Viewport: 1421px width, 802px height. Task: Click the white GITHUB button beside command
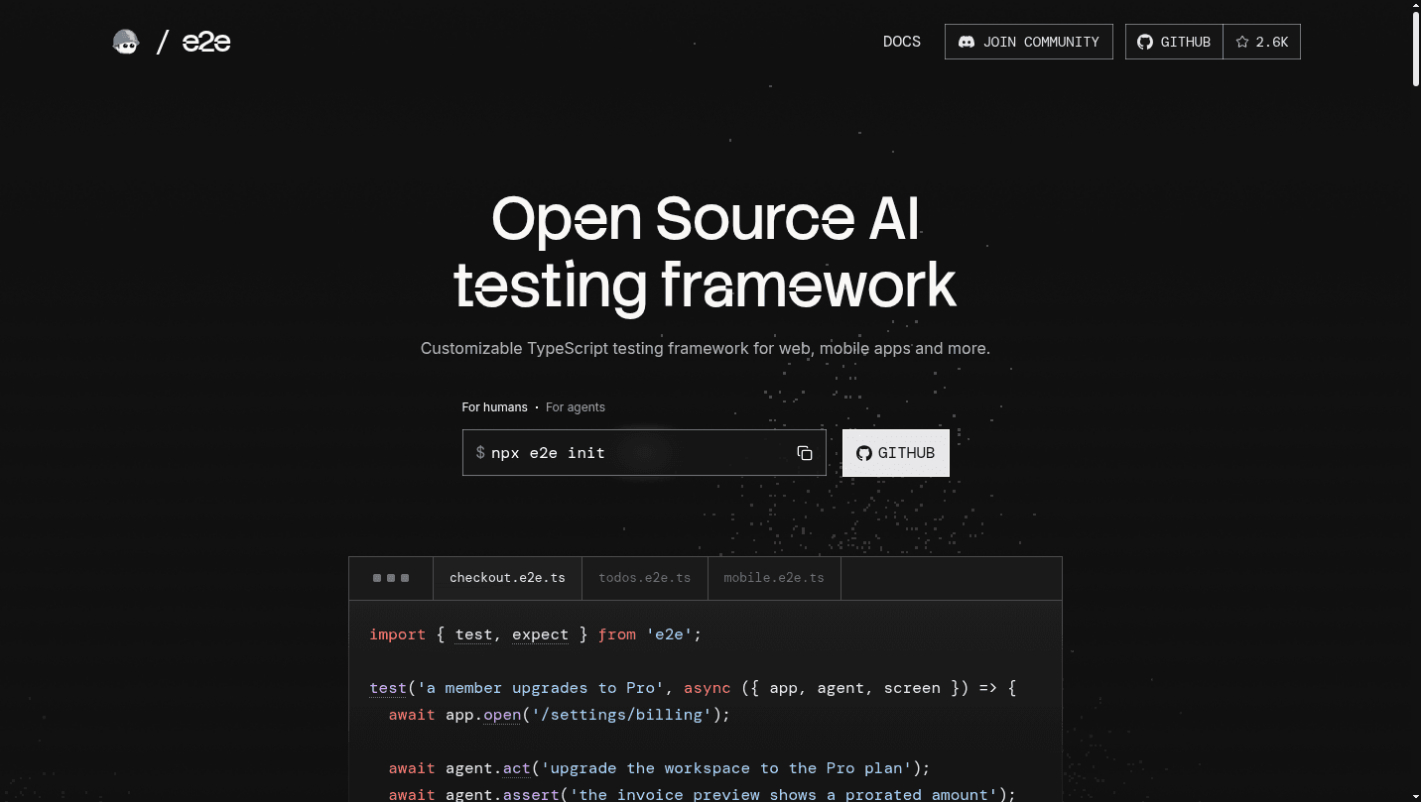coord(896,453)
